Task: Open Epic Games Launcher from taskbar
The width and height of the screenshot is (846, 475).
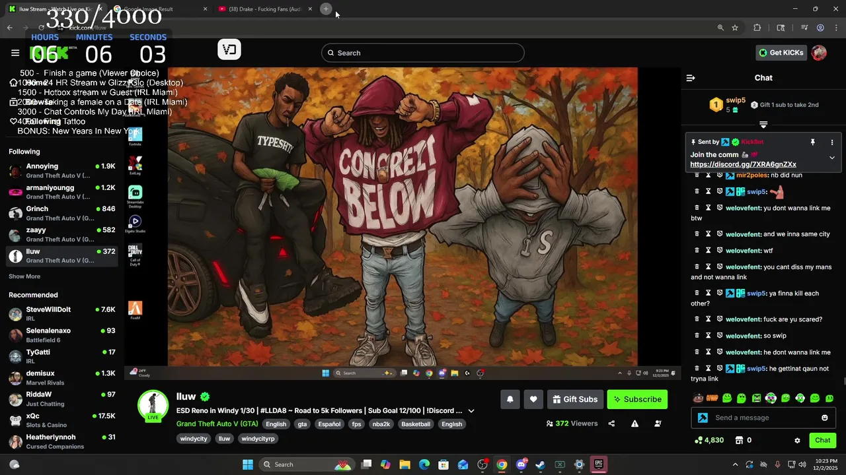Action: pyautogui.click(x=598, y=464)
